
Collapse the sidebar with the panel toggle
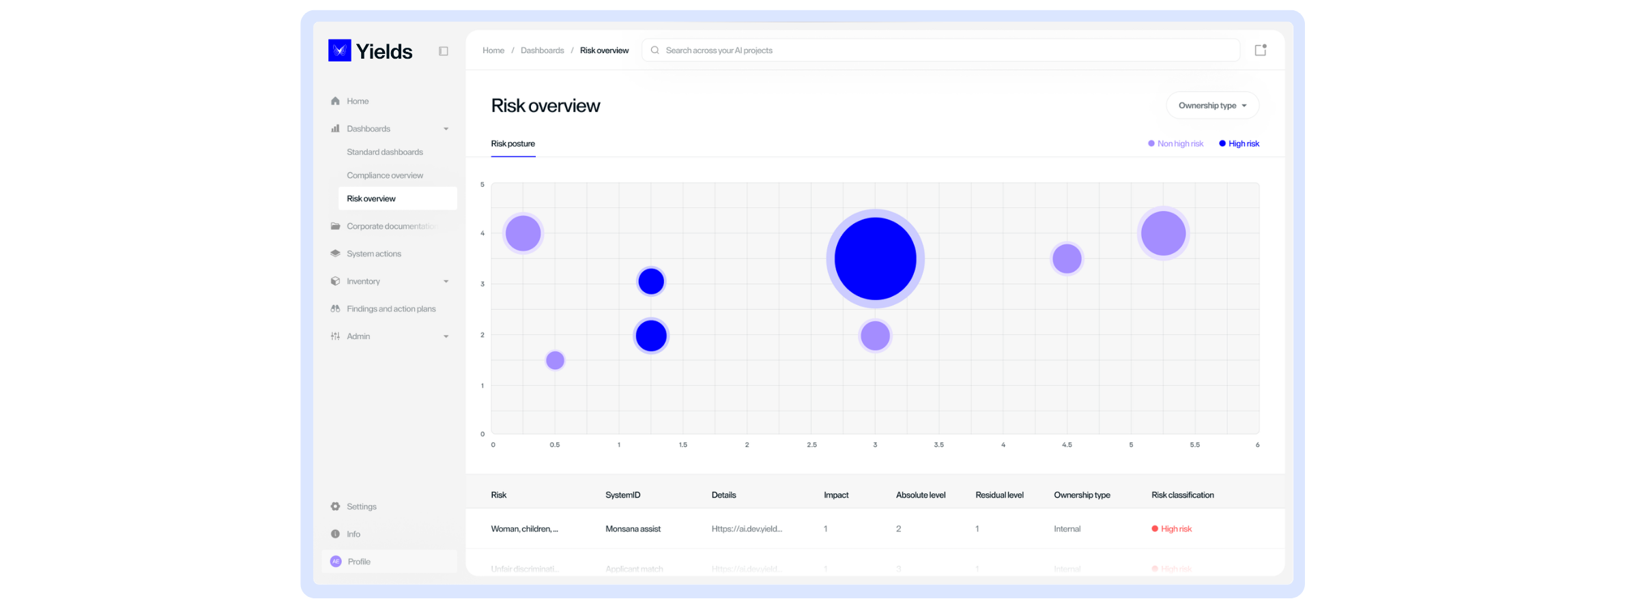pyautogui.click(x=444, y=50)
